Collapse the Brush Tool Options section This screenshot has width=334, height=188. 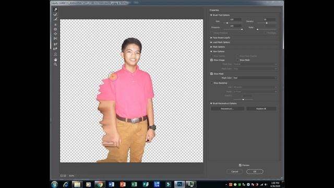tap(211, 15)
